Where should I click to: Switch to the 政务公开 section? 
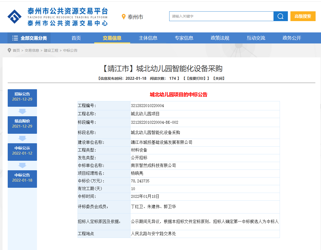click(291, 38)
